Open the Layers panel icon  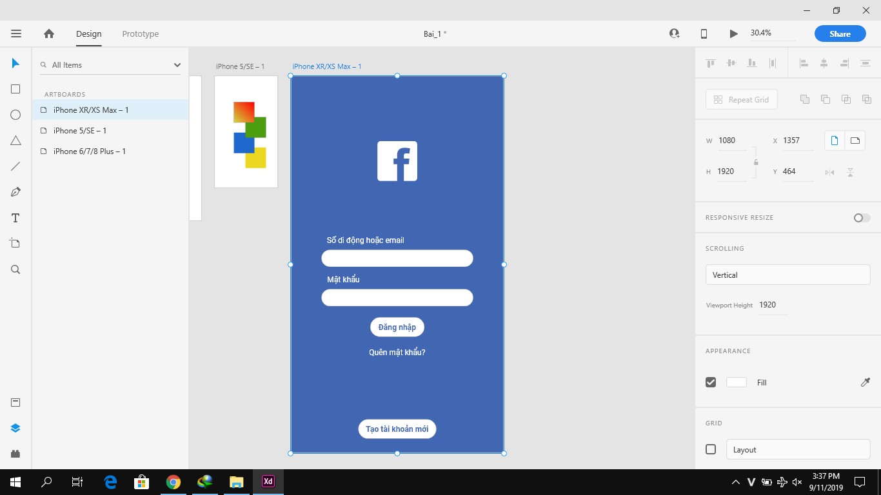15,428
